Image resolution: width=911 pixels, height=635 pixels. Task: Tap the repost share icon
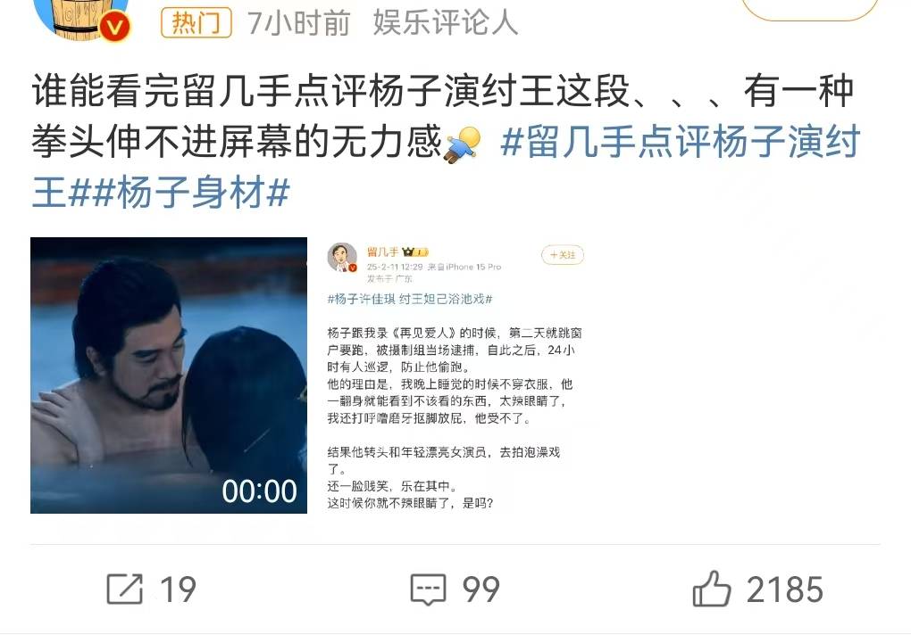tap(125, 590)
